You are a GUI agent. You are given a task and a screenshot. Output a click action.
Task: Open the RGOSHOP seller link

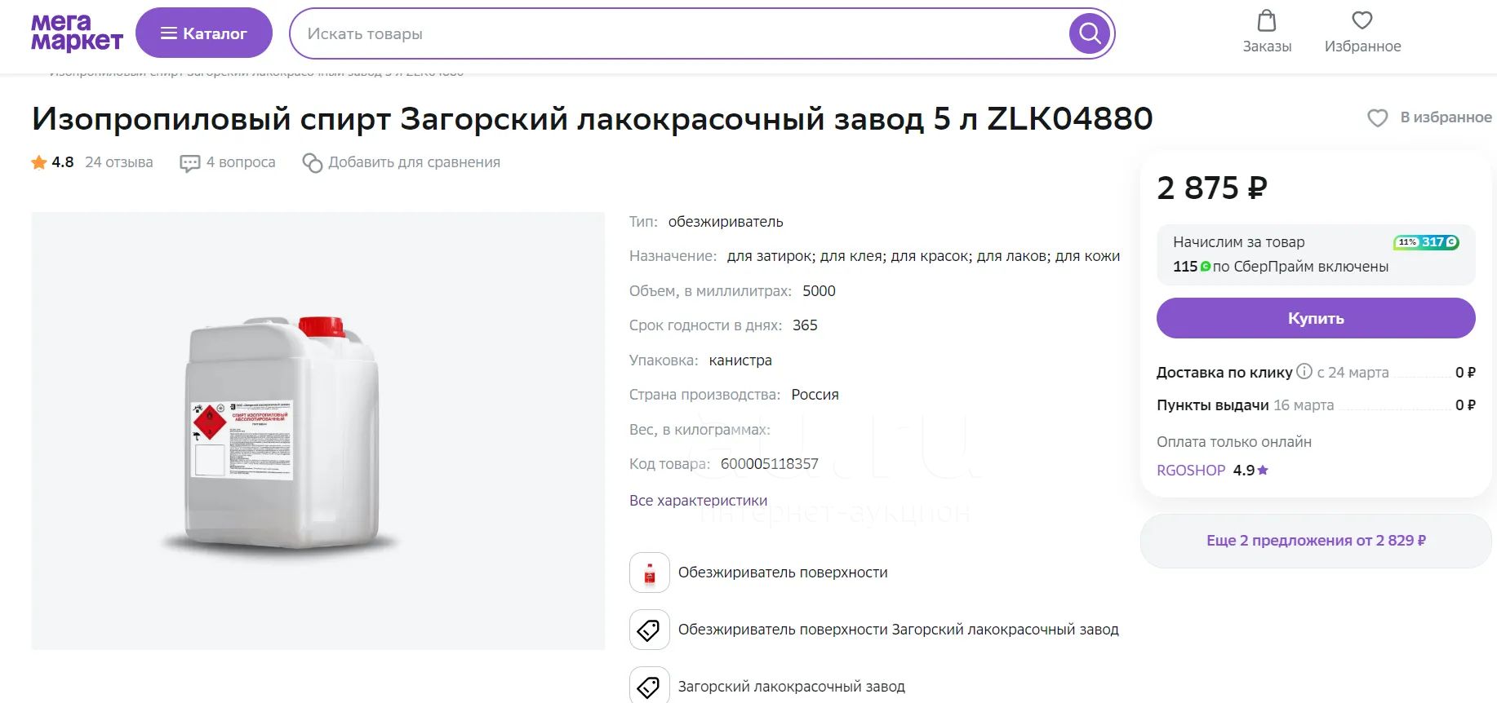tap(1191, 471)
